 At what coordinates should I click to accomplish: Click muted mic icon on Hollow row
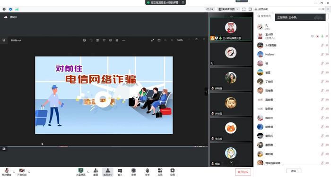(x=322, y=55)
